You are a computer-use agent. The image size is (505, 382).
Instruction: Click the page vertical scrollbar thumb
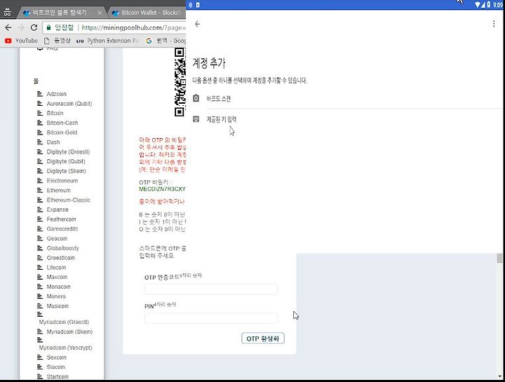[x=499, y=258]
